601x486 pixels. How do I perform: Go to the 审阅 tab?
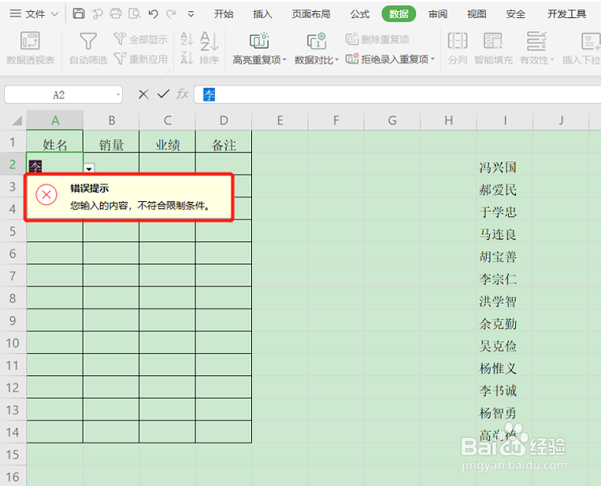point(438,14)
